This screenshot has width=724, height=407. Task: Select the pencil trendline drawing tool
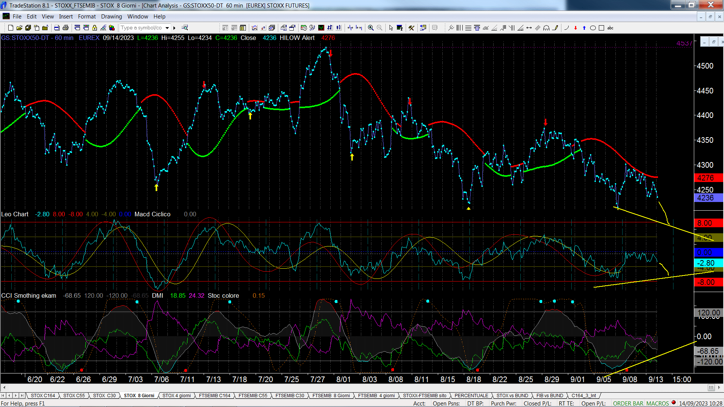pyautogui.click(x=555, y=28)
